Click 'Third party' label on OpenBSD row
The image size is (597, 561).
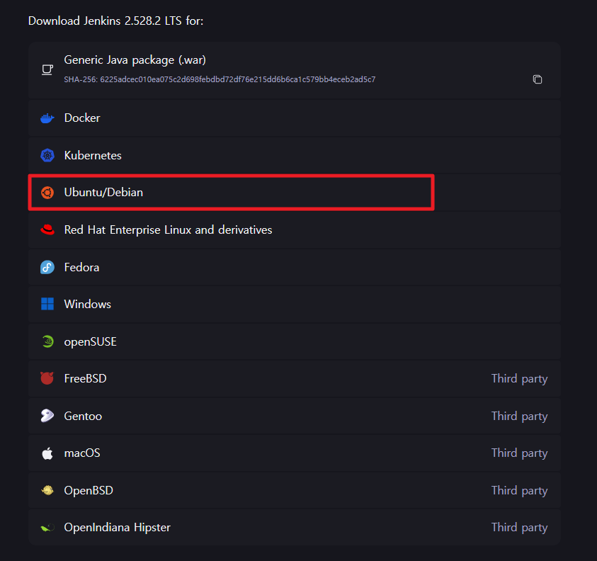519,491
